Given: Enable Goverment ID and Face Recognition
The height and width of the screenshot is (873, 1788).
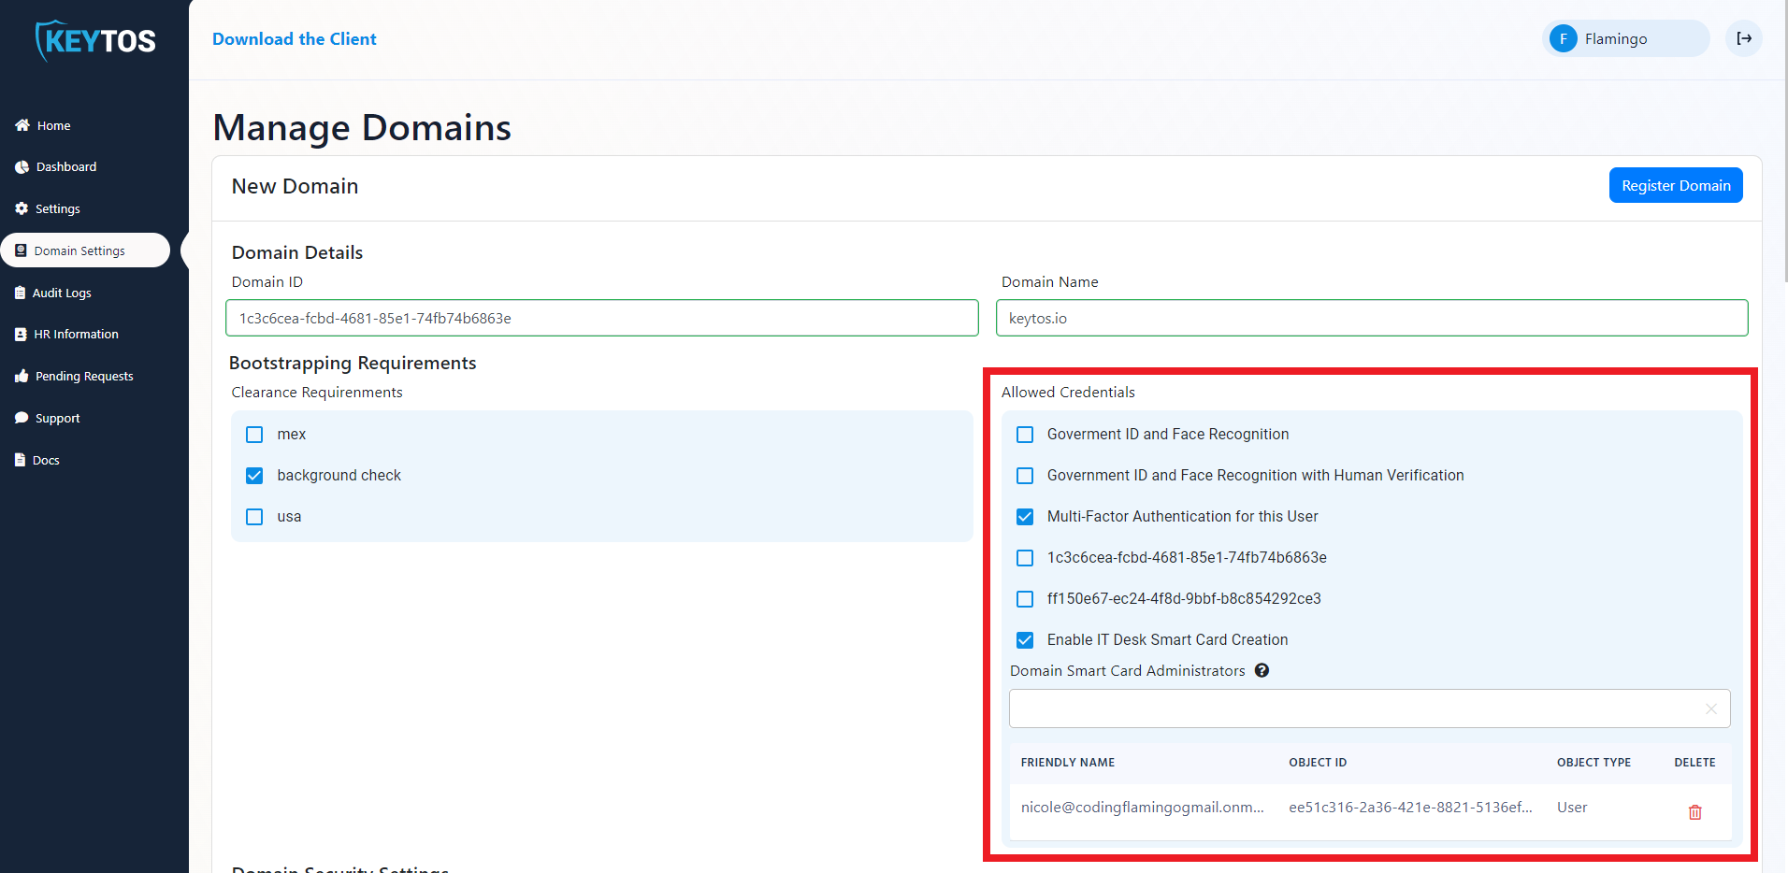Looking at the screenshot, I should [1025, 435].
